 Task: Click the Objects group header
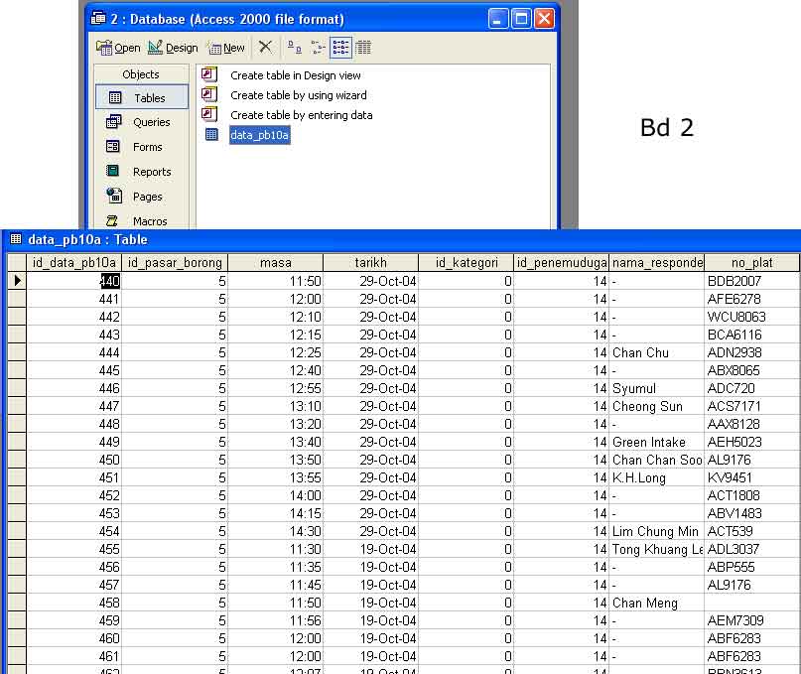click(141, 74)
